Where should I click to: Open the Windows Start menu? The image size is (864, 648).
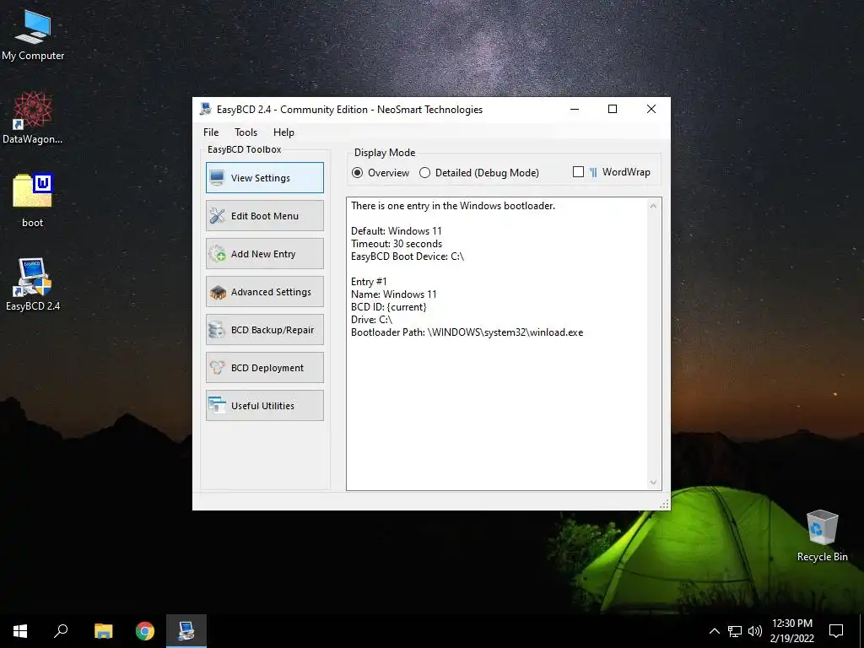pos(20,631)
